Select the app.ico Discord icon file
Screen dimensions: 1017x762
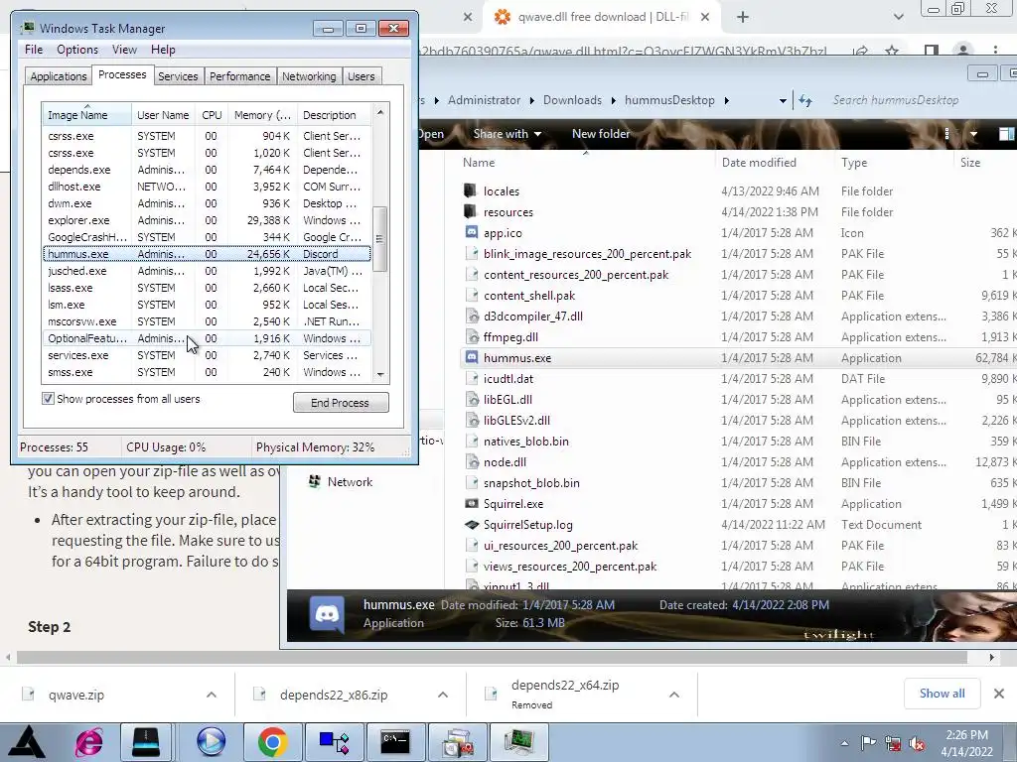click(x=472, y=232)
